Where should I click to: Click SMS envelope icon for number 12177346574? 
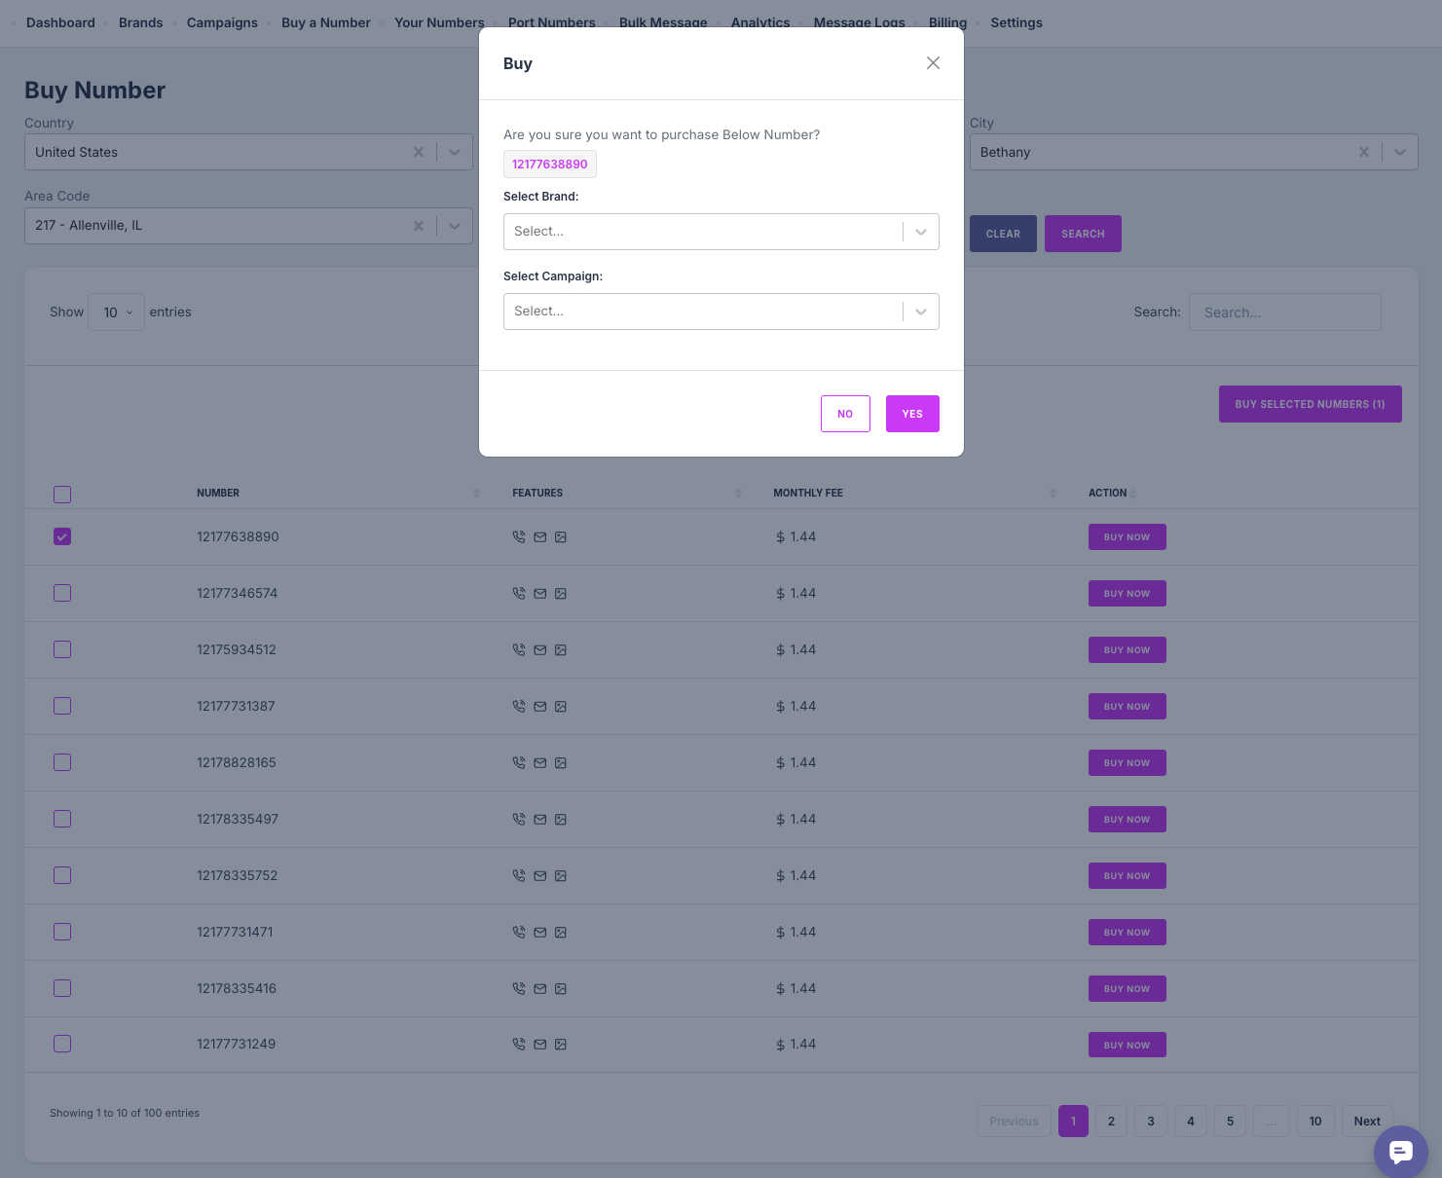point(540,594)
